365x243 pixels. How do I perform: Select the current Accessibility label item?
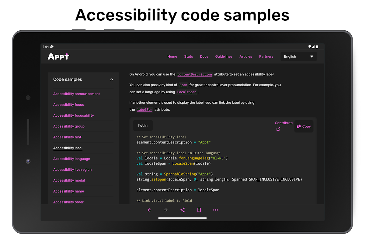tap(68, 148)
